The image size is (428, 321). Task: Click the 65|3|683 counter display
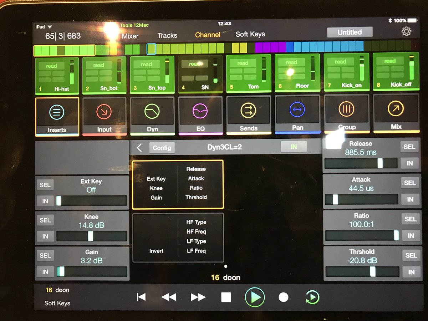(63, 36)
